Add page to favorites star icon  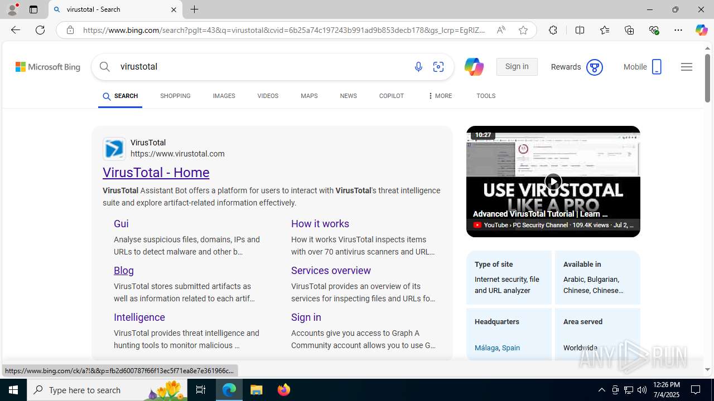(523, 30)
